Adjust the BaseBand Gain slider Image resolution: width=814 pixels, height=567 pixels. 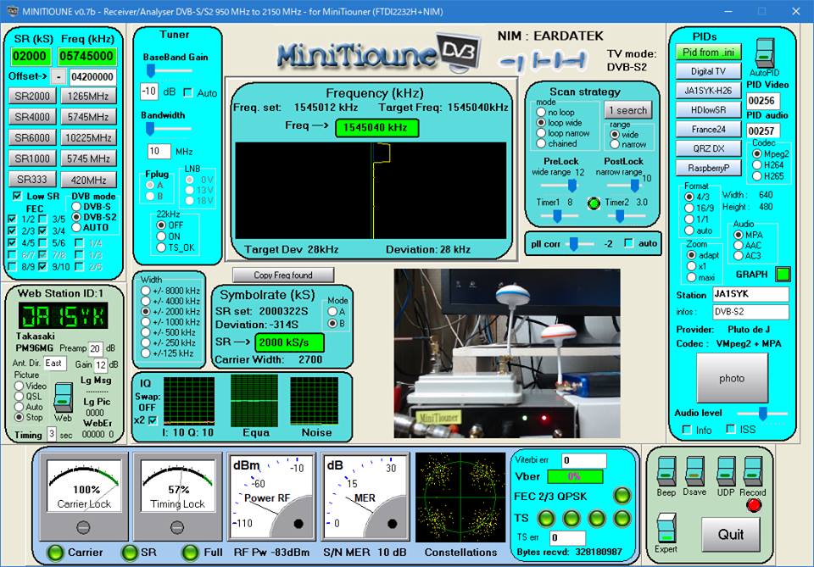tap(151, 70)
